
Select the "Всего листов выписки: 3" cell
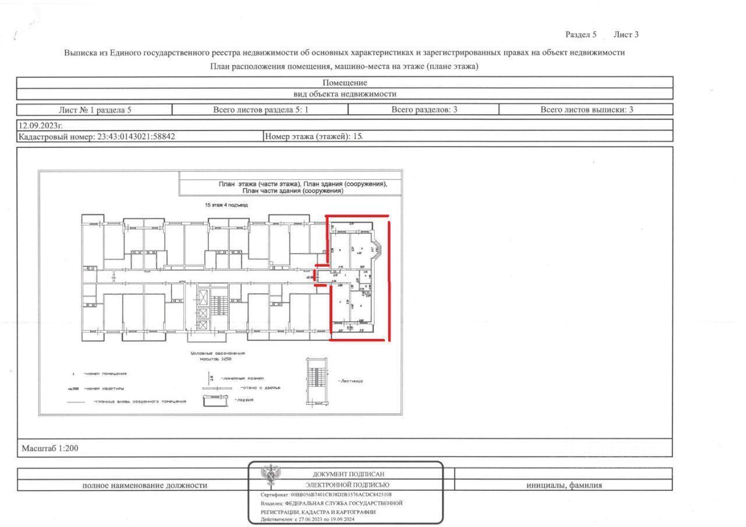point(586,109)
